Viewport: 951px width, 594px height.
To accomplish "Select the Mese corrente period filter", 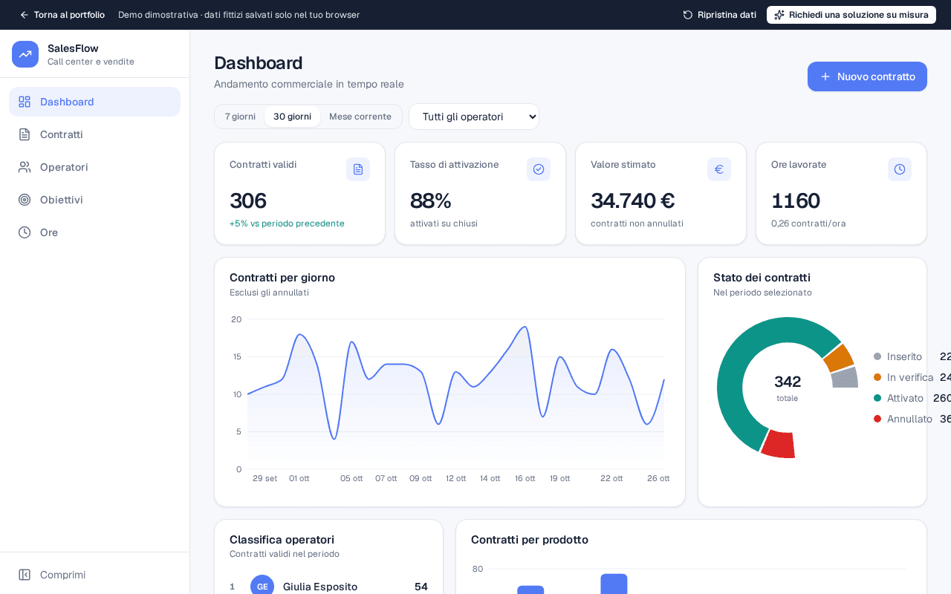I will click(360, 117).
